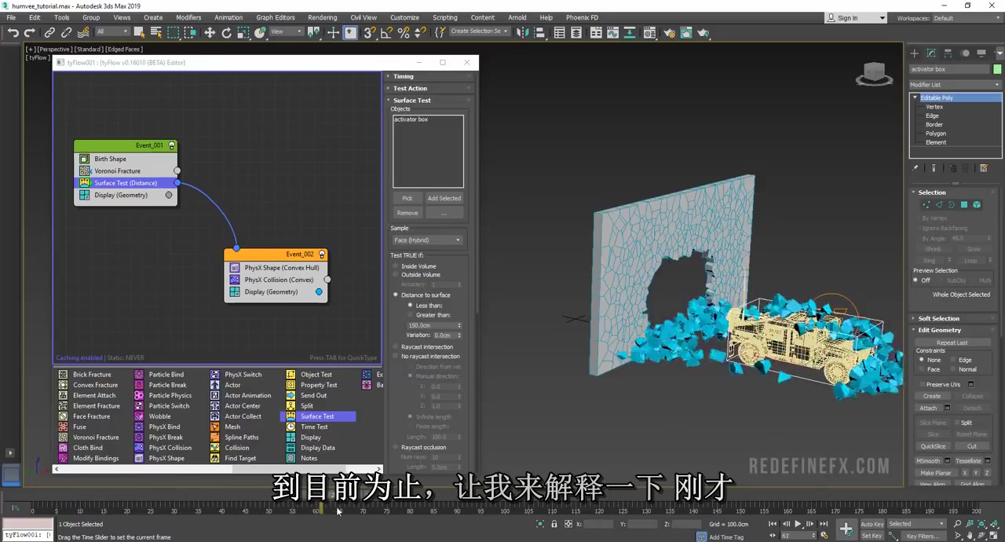Activate the Mirror tool on the toolbar

[x=521, y=32]
